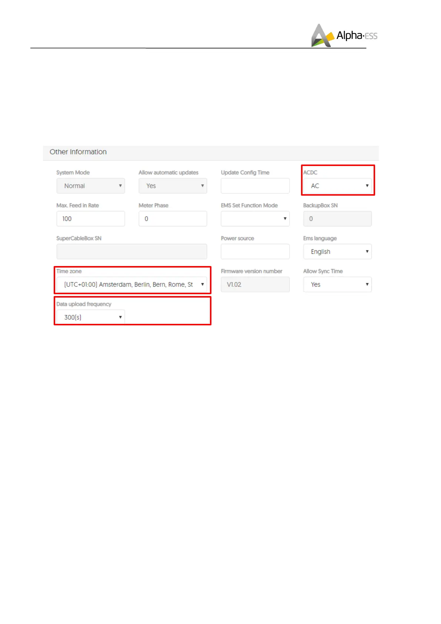Click the Max. Feed in Rate field
This screenshot has width=441, height=624.
(x=91, y=219)
